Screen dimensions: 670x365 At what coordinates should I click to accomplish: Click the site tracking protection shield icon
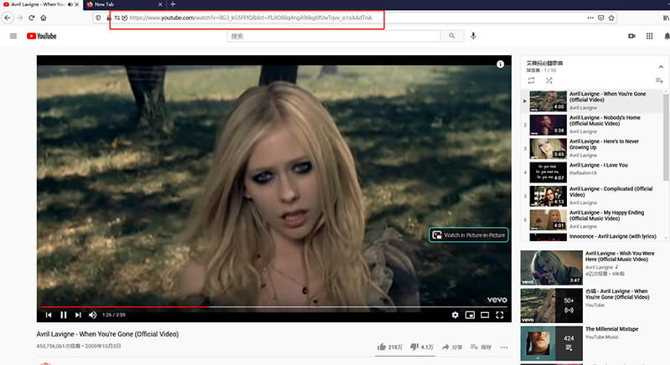98,18
